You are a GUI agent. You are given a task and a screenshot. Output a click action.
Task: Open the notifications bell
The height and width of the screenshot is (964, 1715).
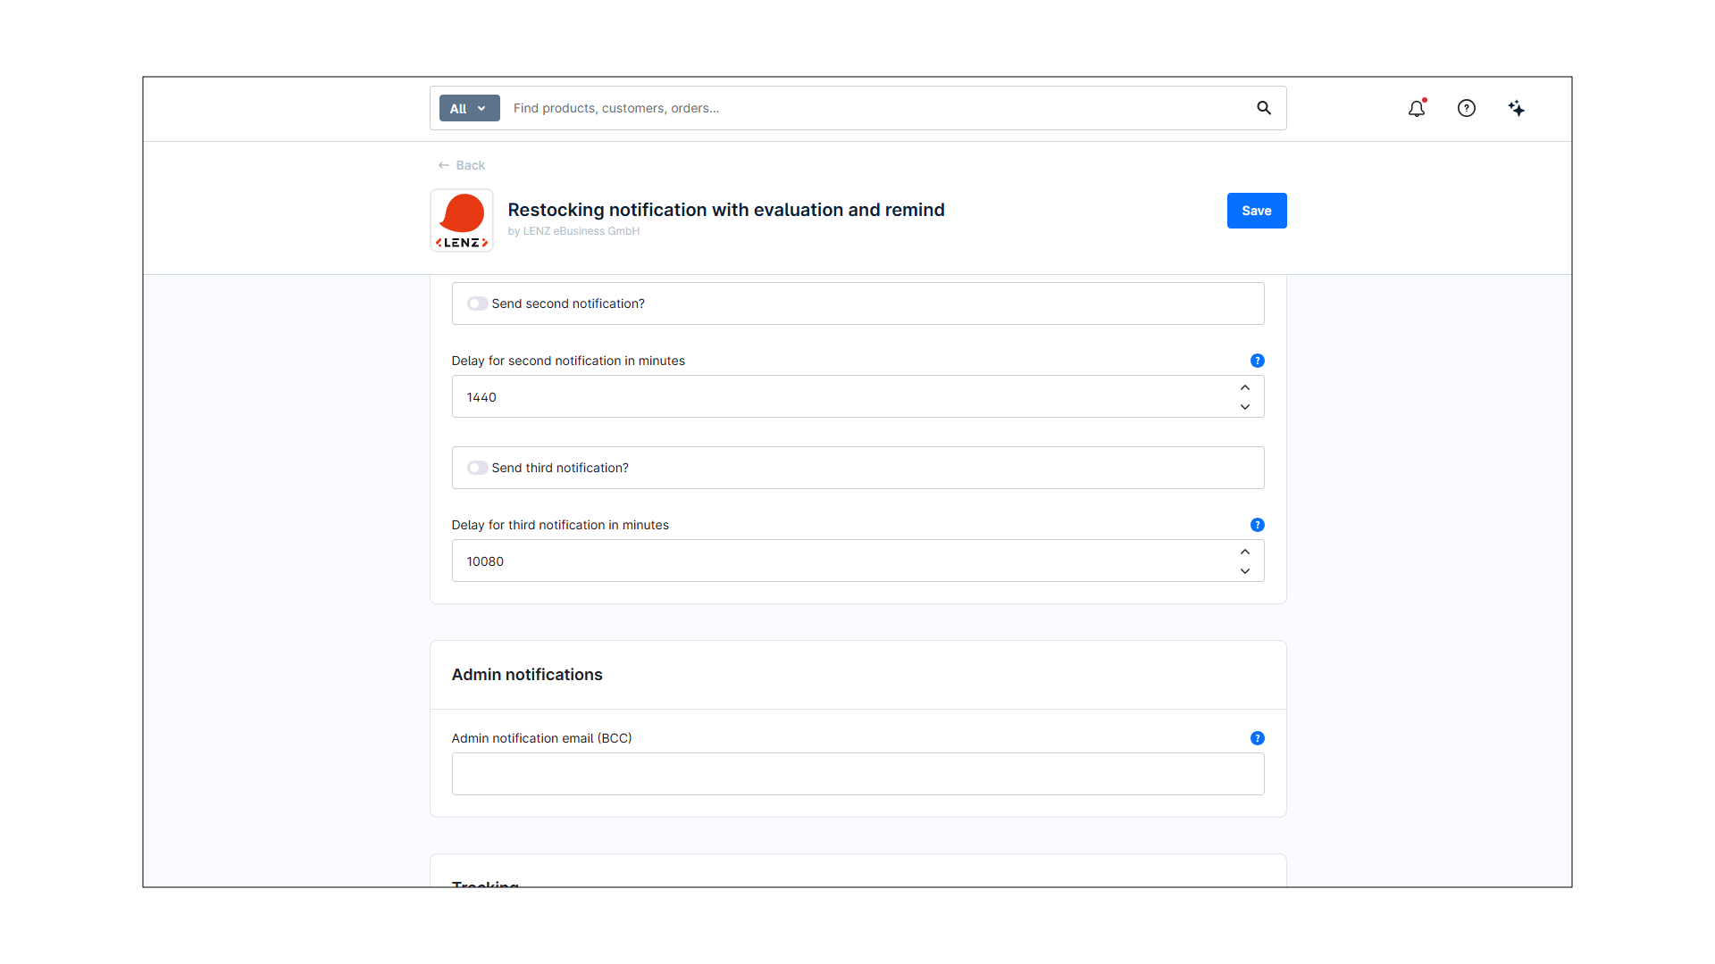point(1417,108)
